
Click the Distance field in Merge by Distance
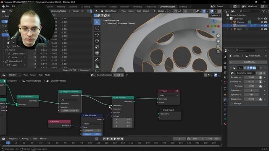point(70,111)
